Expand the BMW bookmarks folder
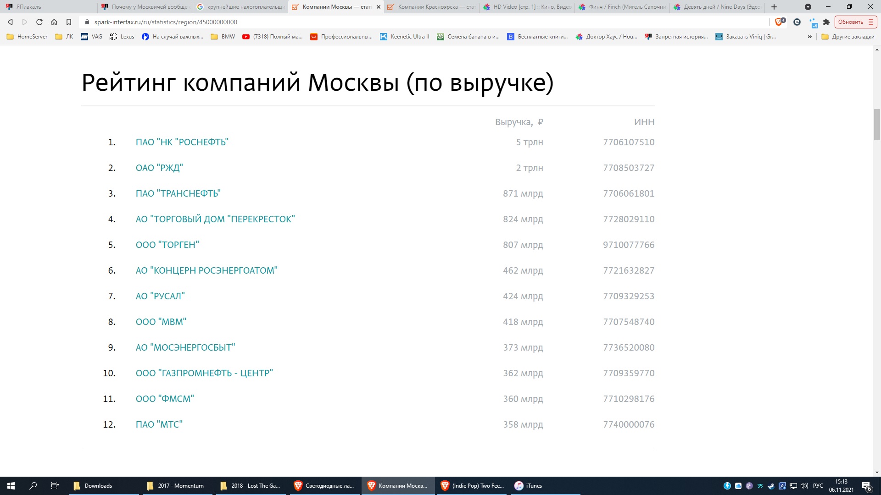This screenshot has width=881, height=495. tap(223, 37)
